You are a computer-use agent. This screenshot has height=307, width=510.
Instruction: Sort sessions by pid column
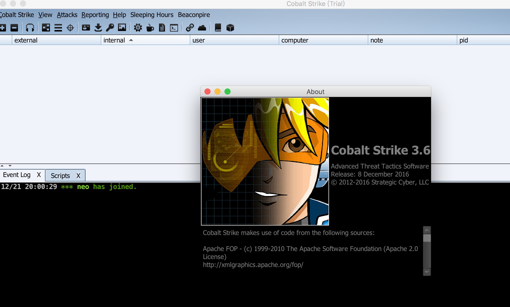pos(483,40)
